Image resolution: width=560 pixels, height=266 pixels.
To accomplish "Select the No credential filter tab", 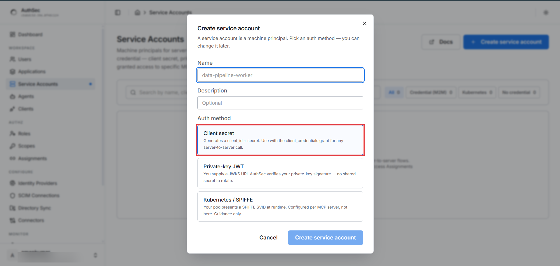I will (x=519, y=92).
